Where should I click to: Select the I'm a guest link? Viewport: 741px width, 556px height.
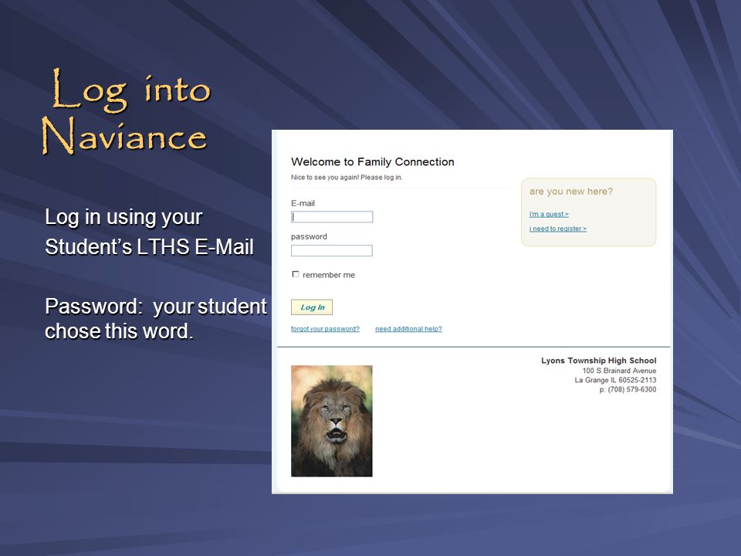[x=549, y=214]
